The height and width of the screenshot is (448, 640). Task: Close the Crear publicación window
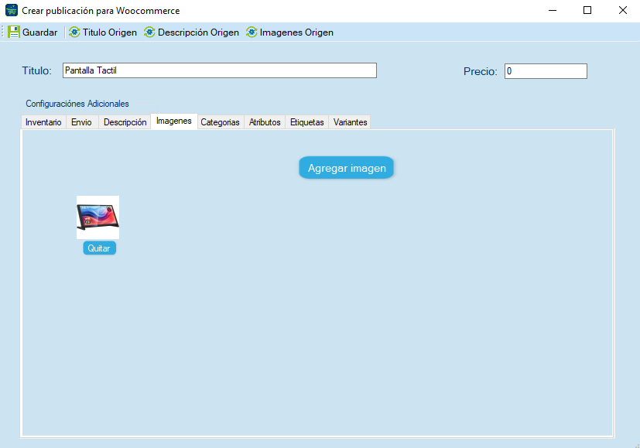(623, 10)
